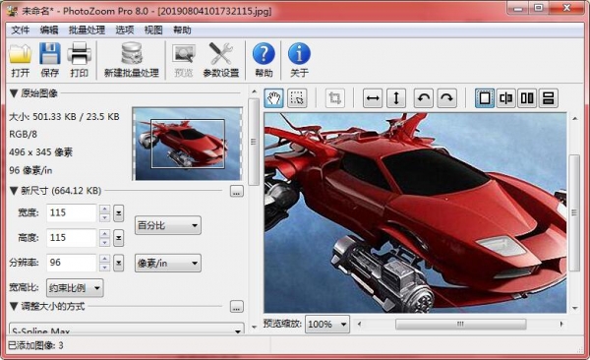Click the crop tool icon
590x360 pixels.
[x=334, y=98]
